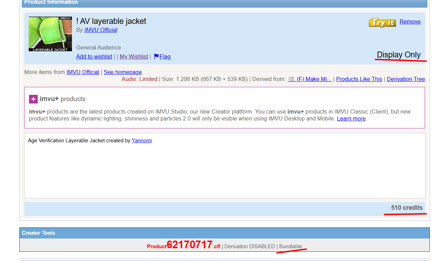Click the Creator Tools header
This screenshot has height=261, width=443.
pyautogui.click(x=38, y=233)
